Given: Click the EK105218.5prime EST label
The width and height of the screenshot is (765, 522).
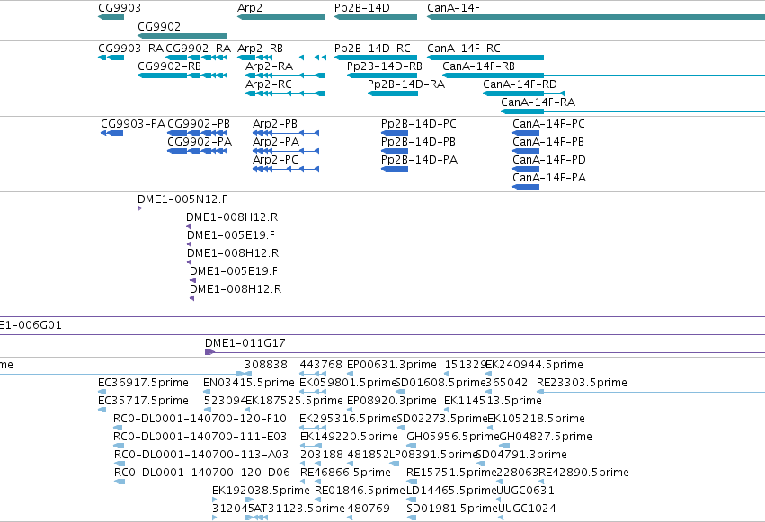Looking at the screenshot, I should pyautogui.click(x=537, y=419).
